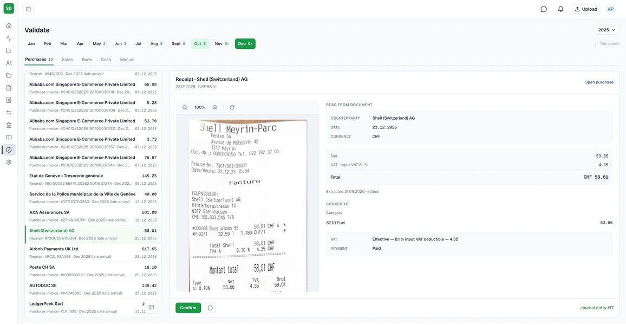Open the chat messages icon in header

(543, 9)
